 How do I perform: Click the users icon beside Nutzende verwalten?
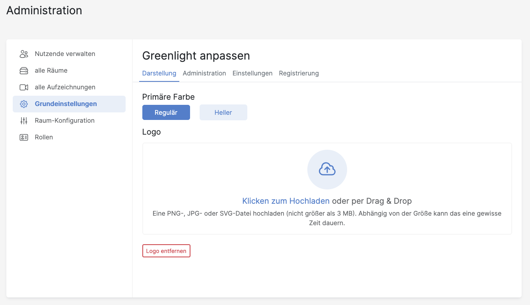tap(24, 54)
